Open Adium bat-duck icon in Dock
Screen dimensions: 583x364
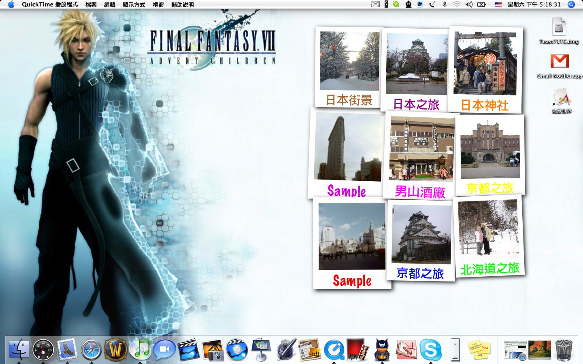point(382,349)
